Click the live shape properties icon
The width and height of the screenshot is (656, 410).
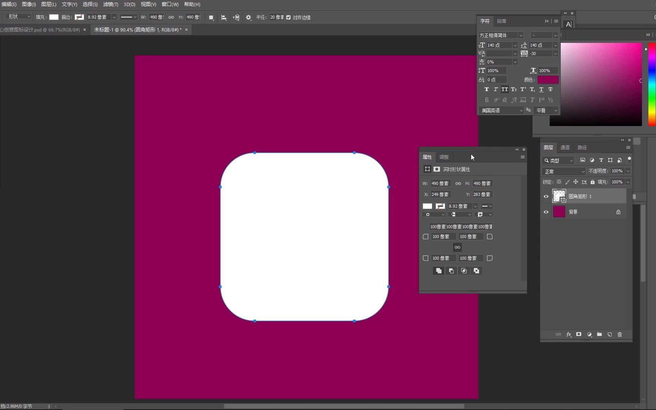[x=427, y=169]
